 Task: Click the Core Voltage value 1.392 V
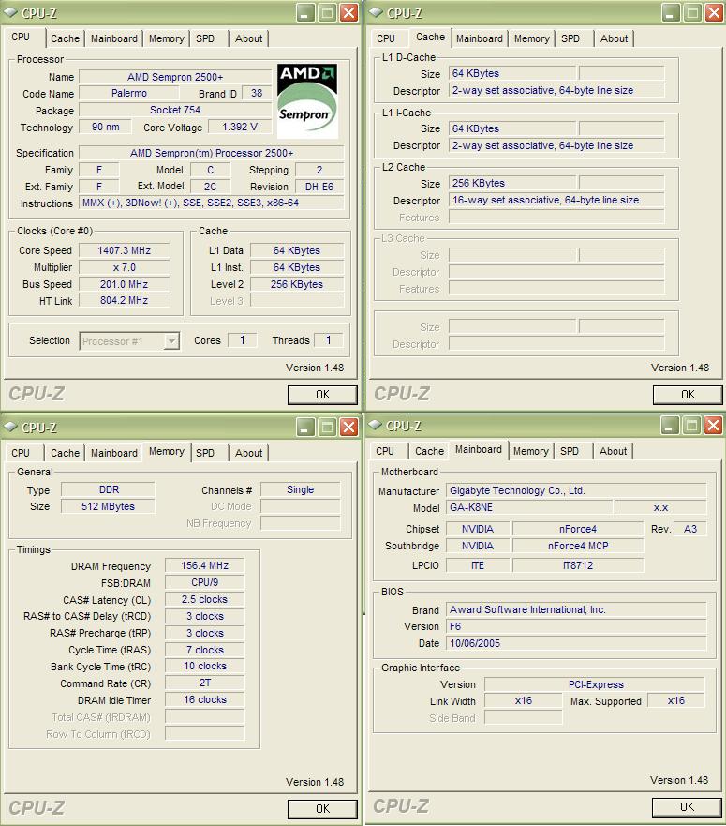click(240, 127)
